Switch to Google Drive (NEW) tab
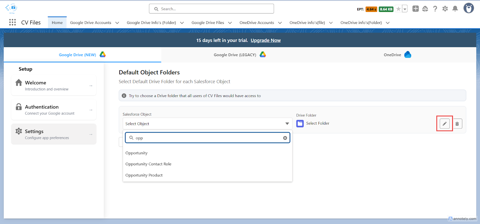The image size is (480, 224). click(82, 55)
